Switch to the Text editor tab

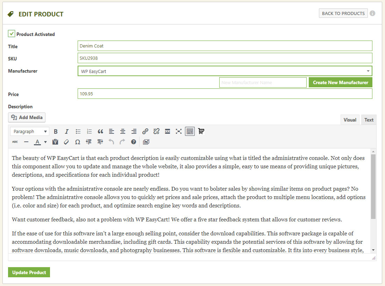point(369,120)
